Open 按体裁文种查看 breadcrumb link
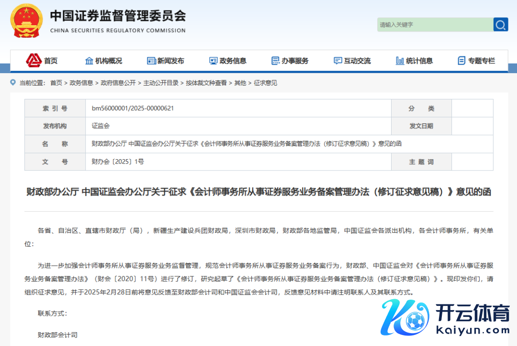Screen dimensions: 517x346 click(206, 83)
